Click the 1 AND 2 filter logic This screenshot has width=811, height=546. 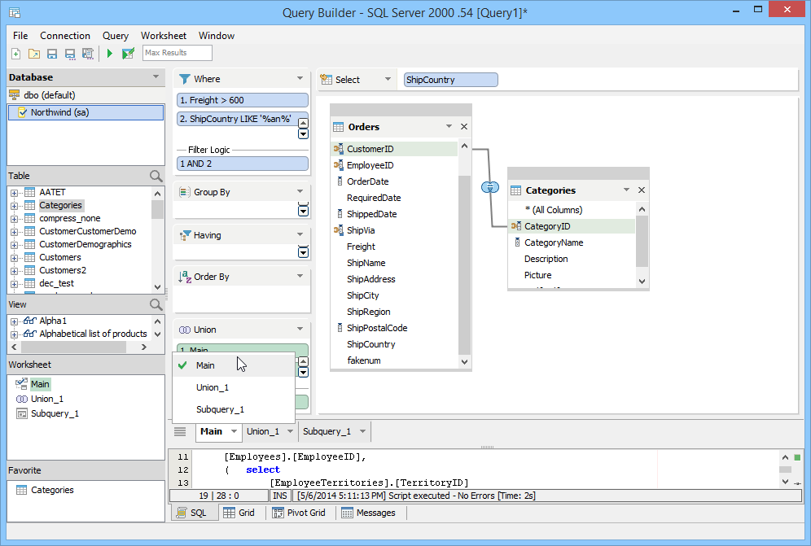[243, 164]
